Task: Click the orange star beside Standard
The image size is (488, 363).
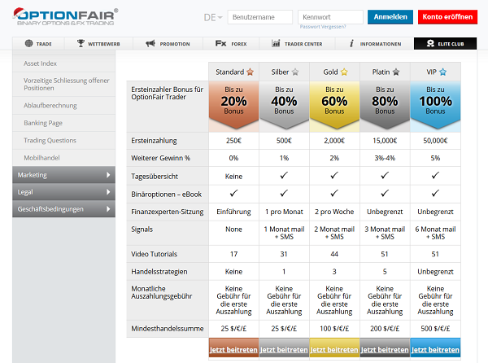Action: pos(250,72)
